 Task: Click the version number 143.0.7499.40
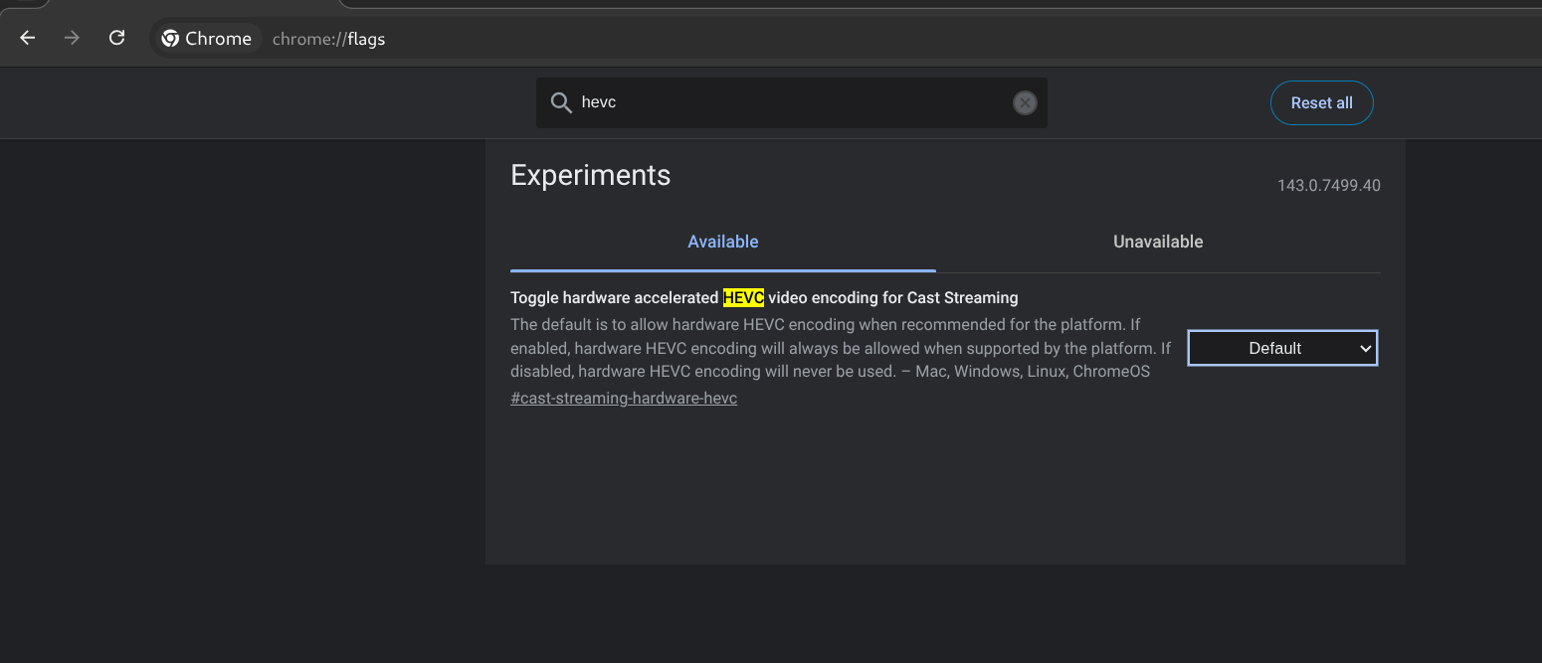pyautogui.click(x=1328, y=186)
